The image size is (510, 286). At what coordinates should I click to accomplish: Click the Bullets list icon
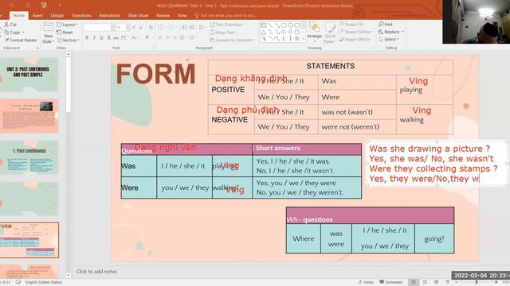tap(161, 28)
